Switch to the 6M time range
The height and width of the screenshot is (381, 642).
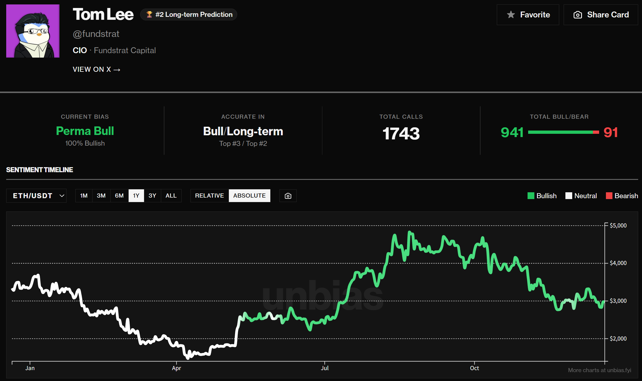pos(119,196)
